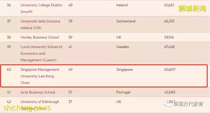Click the salary value 67,428
The height and width of the screenshot is (113, 210).
[x=170, y=47]
